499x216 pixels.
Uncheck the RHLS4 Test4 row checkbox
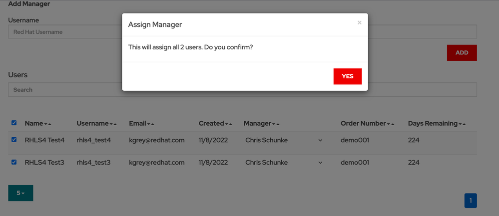(x=14, y=140)
